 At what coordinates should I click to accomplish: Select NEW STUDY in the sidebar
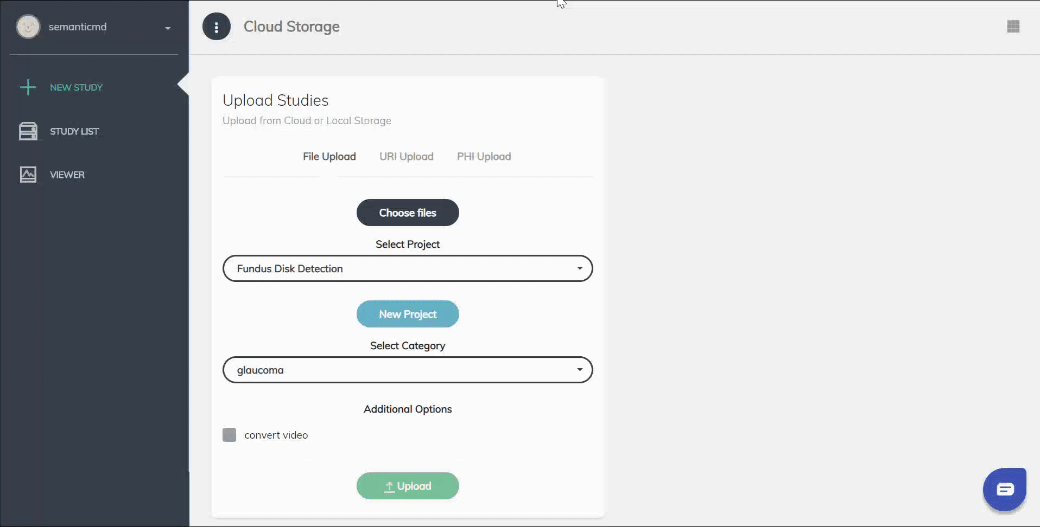tap(76, 87)
